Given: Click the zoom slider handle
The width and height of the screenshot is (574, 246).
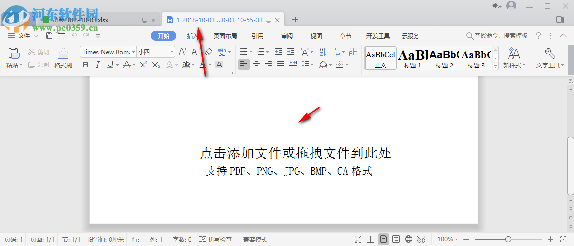Looking at the screenshot, I should [x=508, y=240].
